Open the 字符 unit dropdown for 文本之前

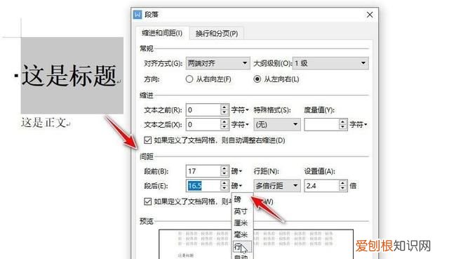pos(240,109)
